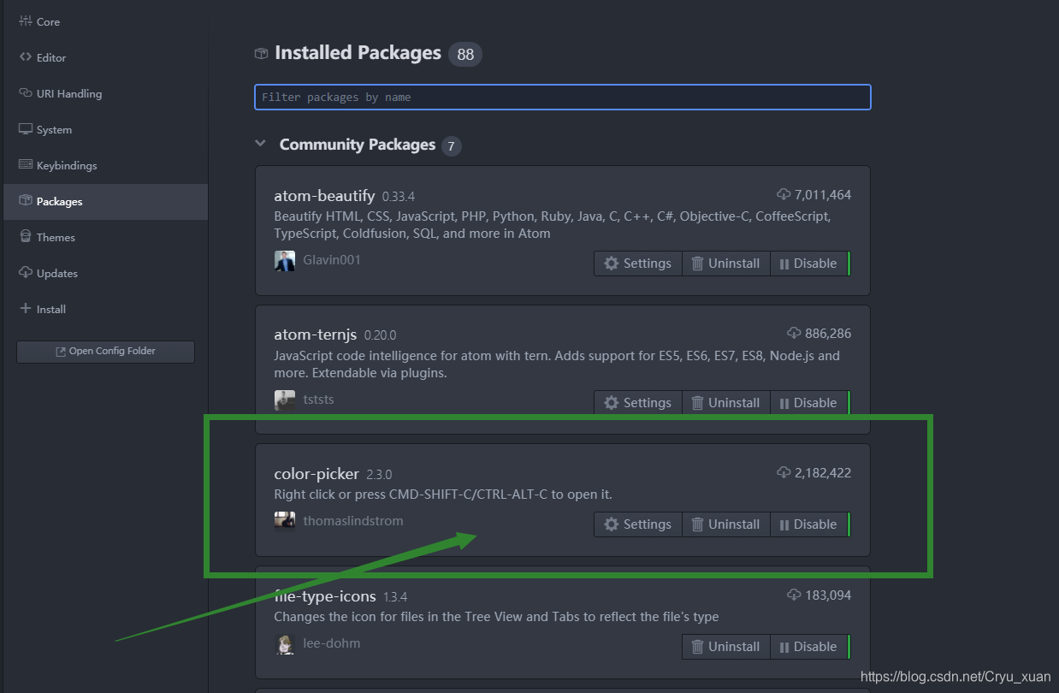The width and height of the screenshot is (1059, 693).
Task: Click the Keybindings keyboard icon
Action: (x=26, y=165)
